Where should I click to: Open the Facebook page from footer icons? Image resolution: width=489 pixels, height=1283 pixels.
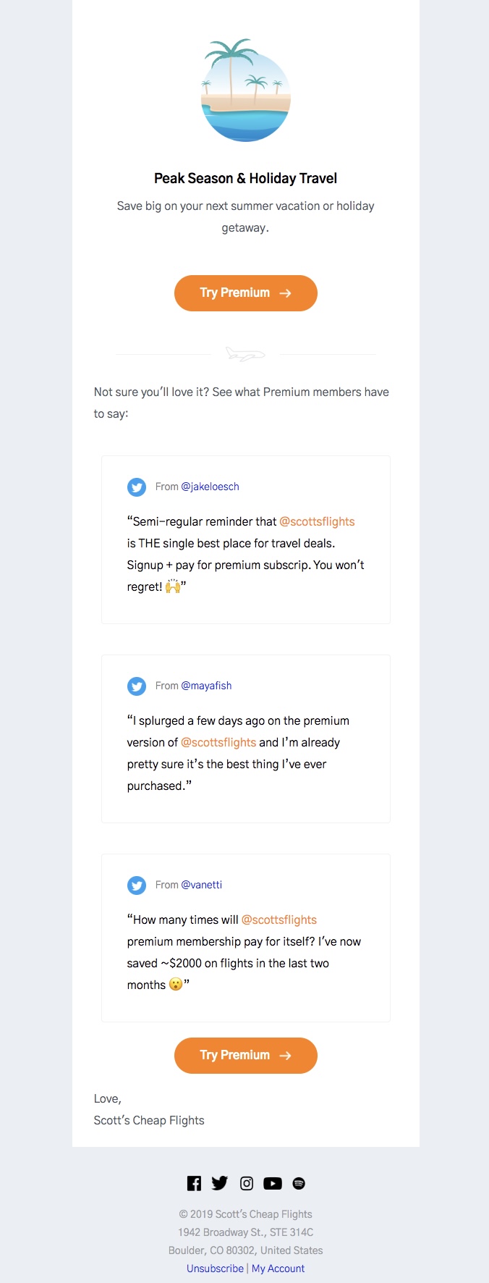pos(194,1183)
